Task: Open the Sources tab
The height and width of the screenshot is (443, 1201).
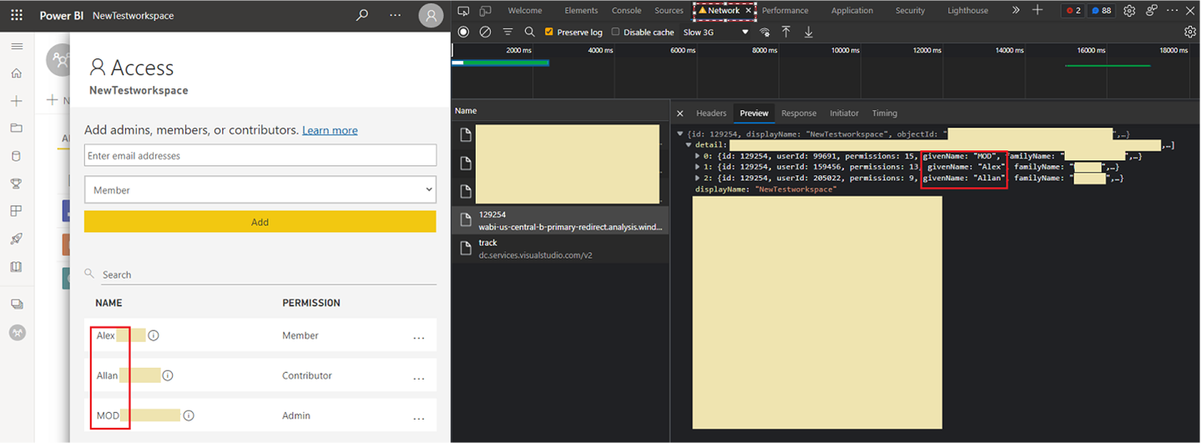Action: [x=669, y=11]
